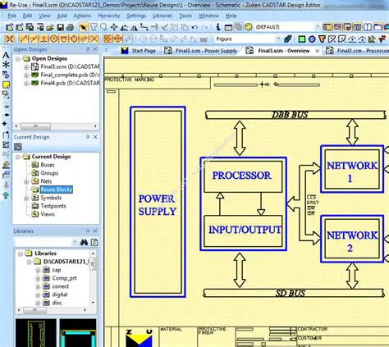
Task: Toggle the Current Design panel pin
Action: [88, 137]
